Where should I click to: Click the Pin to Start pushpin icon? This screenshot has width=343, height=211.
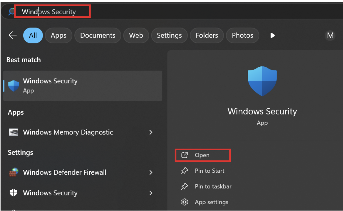click(185, 171)
